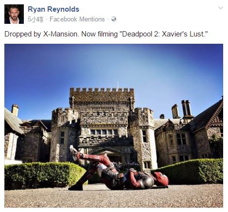The image size is (228, 212).
Task: Click Deadpool's red masked head in the photo
Action: pos(161,179)
